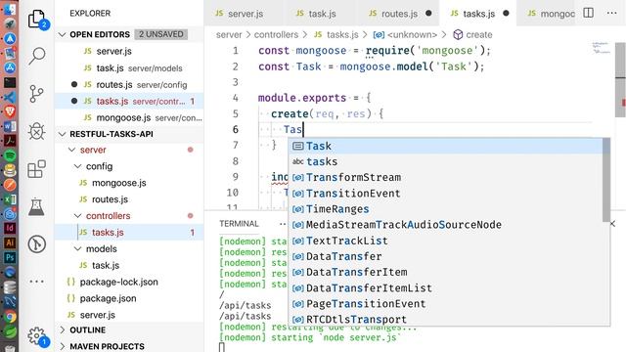Image resolution: width=626 pixels, height=352 pixels.
Task: Switch to routes.js tab
Action: 399,13
